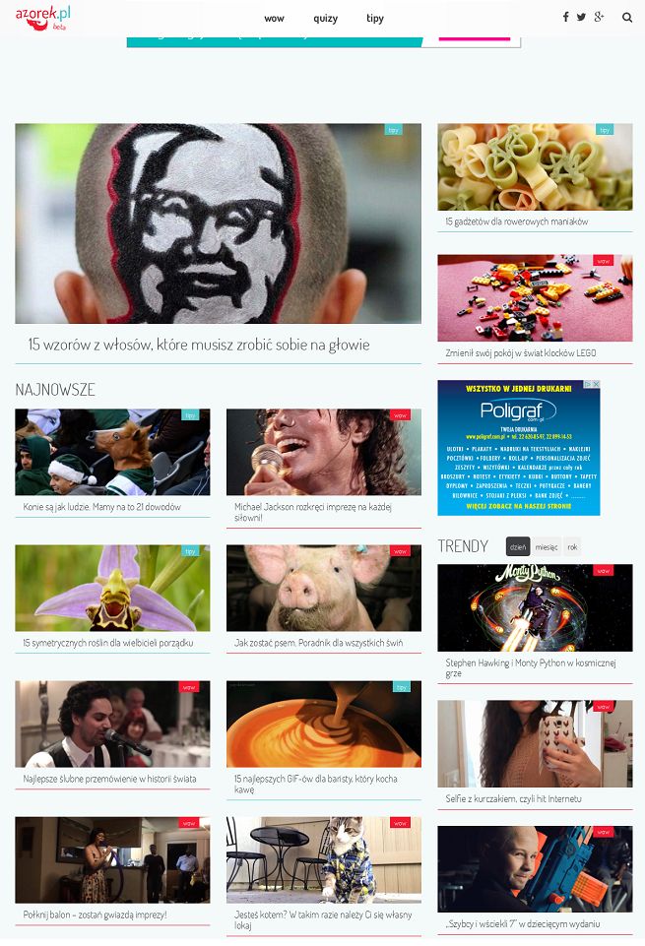Open Michael Jackson article thumbnail
This screenshot has width=645, height=946.
coord(323,452)
